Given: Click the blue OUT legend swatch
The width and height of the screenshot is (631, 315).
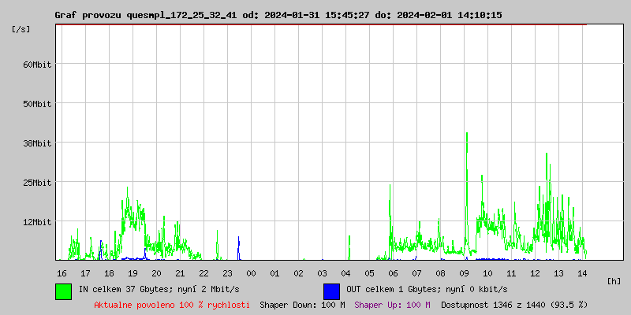Looking at the screenshot, I should coord(331,291).
